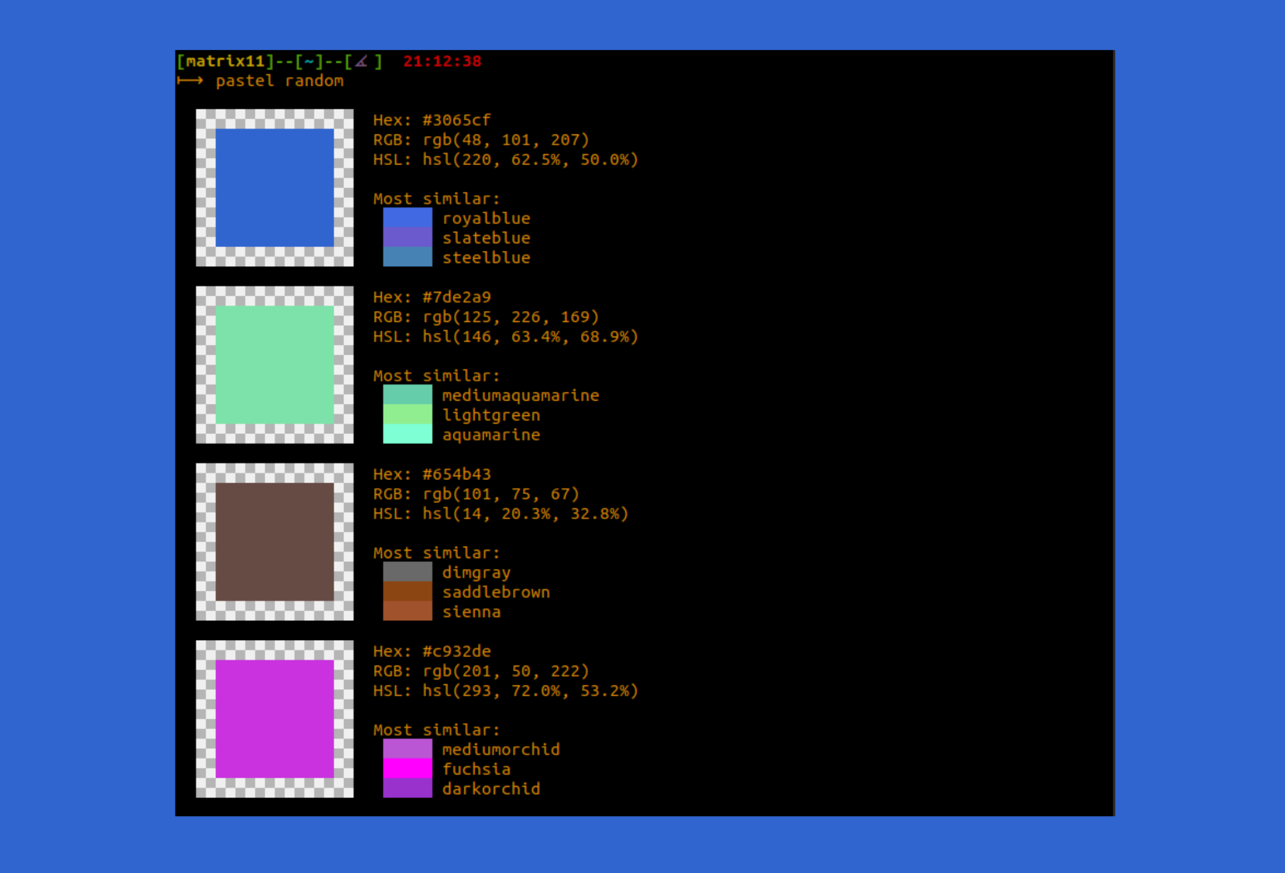Click the steelblue small swatch
The height and width of the screenshot is (873, 1285).
[x=407, y=257]
